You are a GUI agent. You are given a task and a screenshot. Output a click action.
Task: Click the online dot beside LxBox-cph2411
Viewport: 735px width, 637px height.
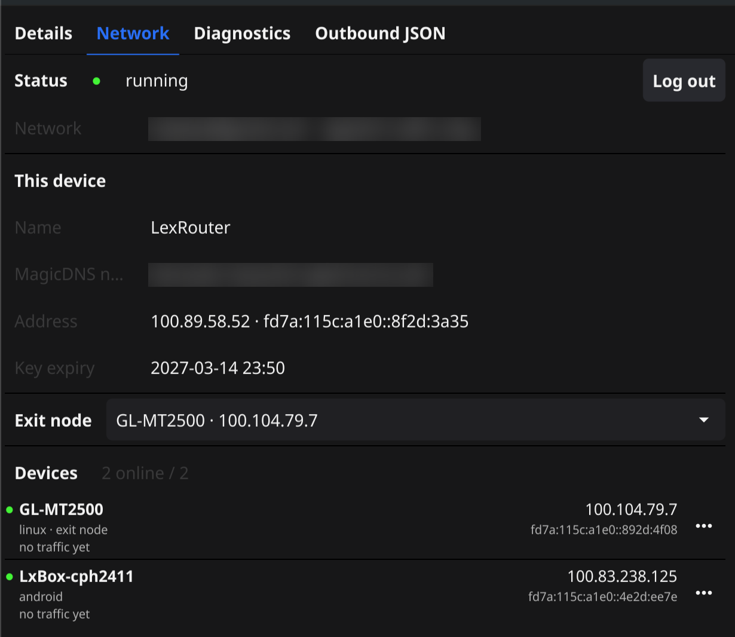click(10, 577)
